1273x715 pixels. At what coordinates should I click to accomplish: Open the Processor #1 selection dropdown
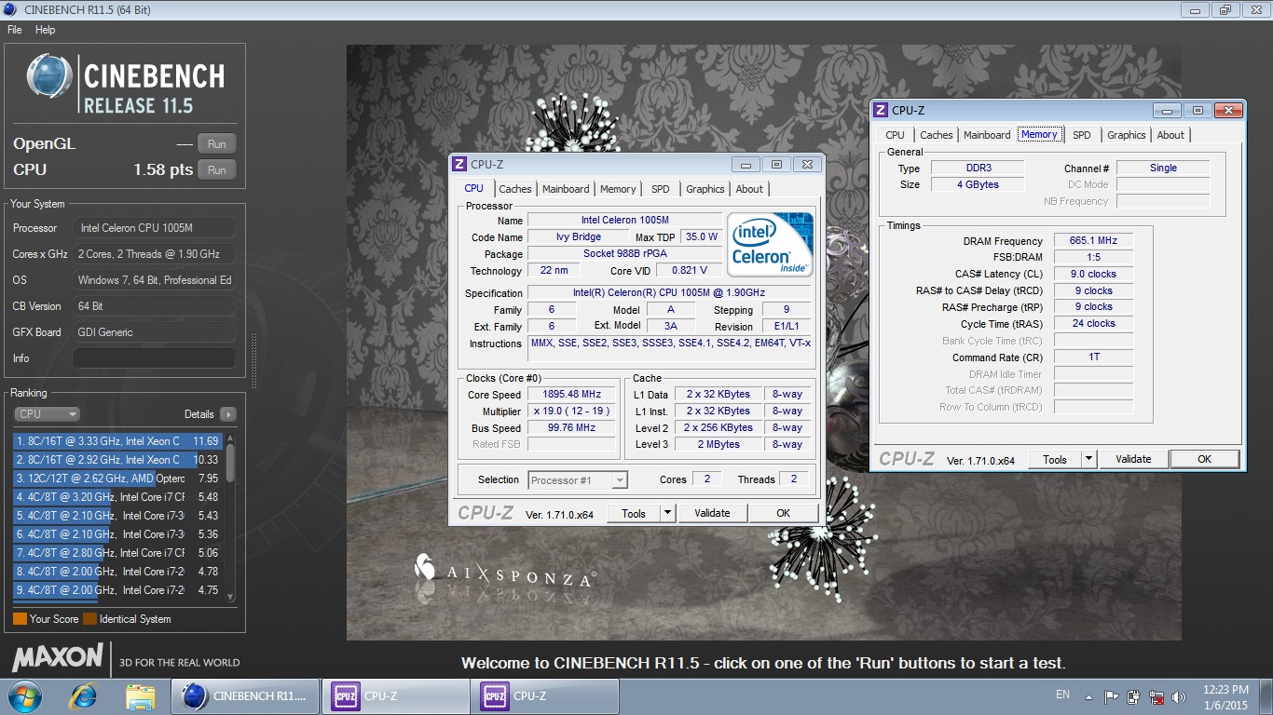(x=578, y=480)
